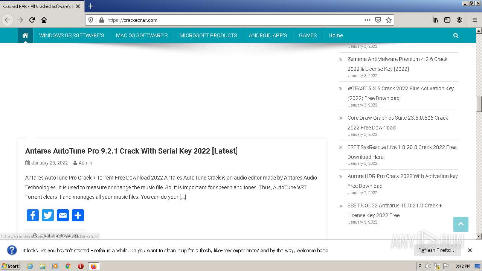Open the GAMES menu
Screen dimensions: 482x271
coord(308,35)
